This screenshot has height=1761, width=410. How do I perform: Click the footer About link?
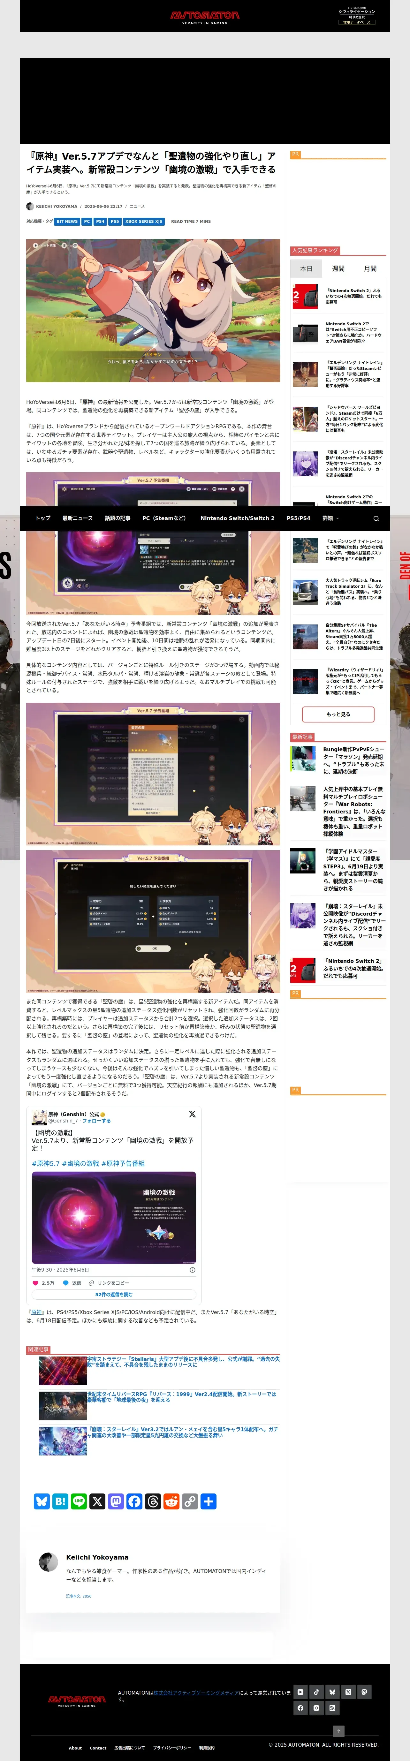pyautogui.click(x=75, y=1748)
